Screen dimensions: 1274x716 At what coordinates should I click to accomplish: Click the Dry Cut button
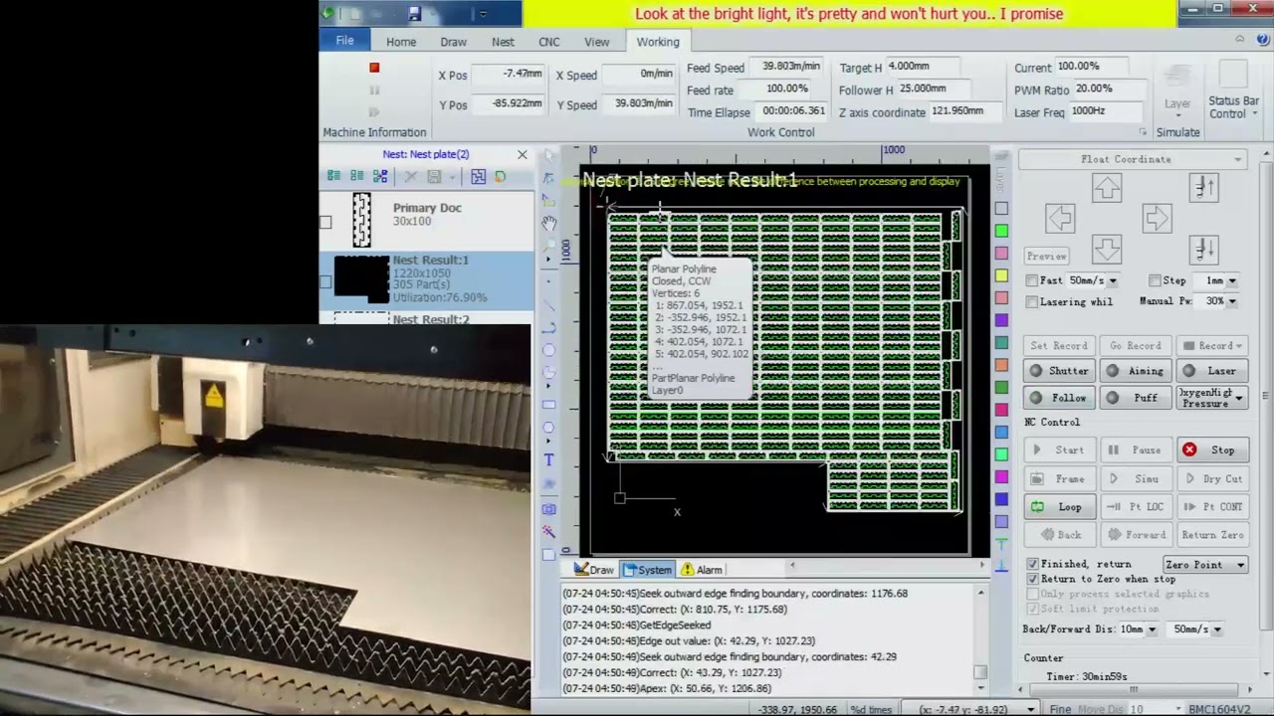[1211, 479]
